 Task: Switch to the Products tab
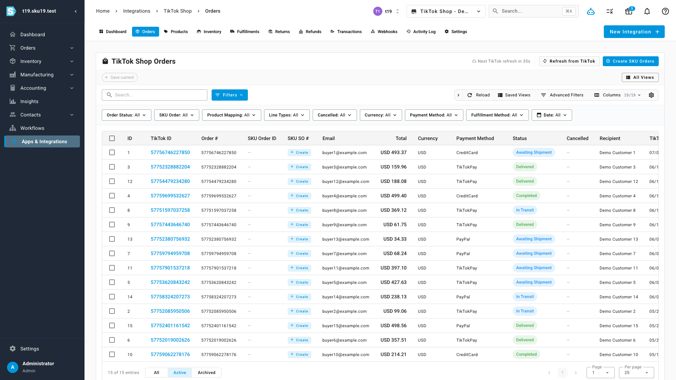176,32
